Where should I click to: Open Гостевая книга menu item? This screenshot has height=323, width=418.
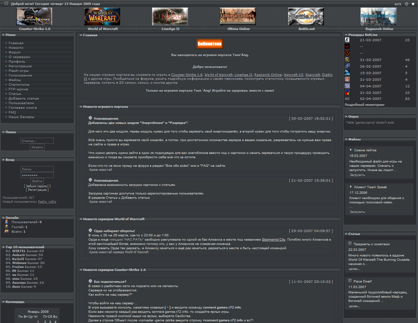(23, 108)
